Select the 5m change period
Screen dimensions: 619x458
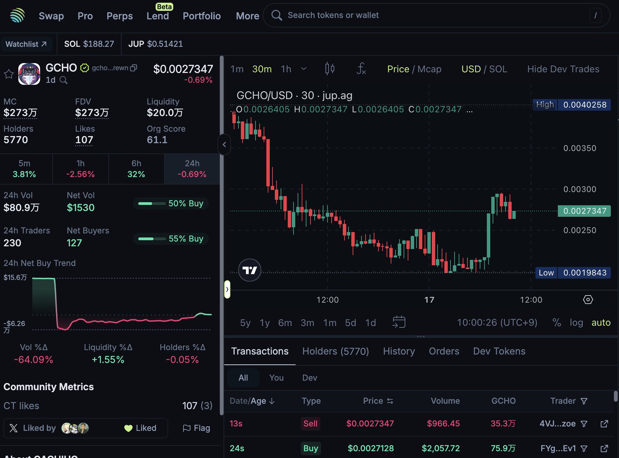click(x=24, y=169)
